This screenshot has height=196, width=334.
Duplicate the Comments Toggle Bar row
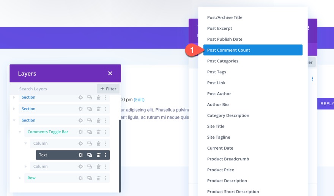90,132
